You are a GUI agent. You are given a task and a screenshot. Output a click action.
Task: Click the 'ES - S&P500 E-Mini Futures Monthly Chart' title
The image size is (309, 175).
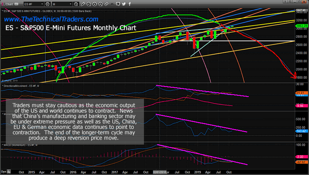71,28
